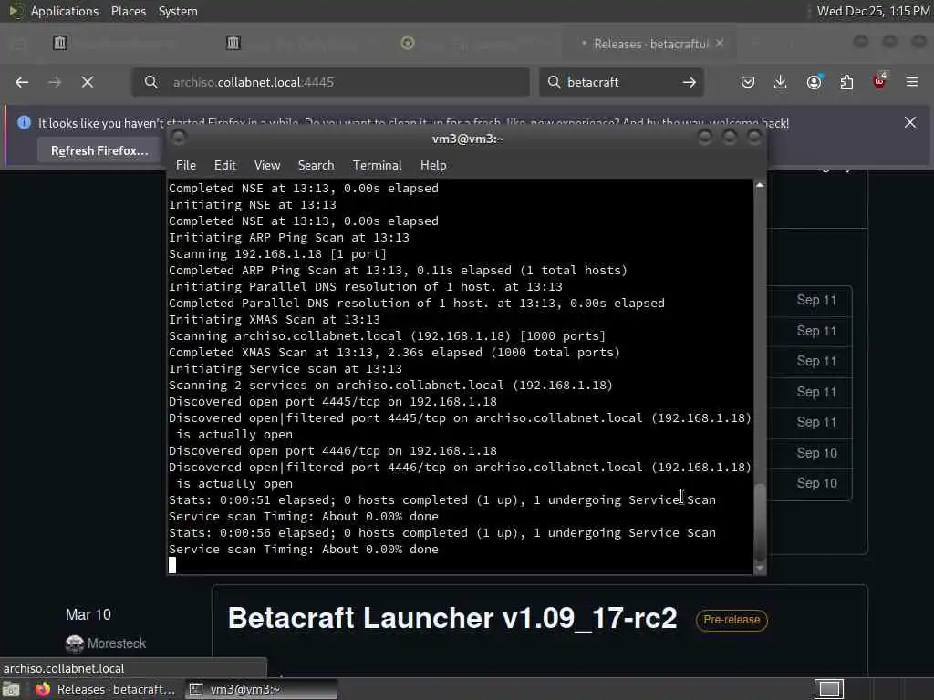Click the terminal scrollbar thumb
The image size is (934, 700).
pos(760,522)
